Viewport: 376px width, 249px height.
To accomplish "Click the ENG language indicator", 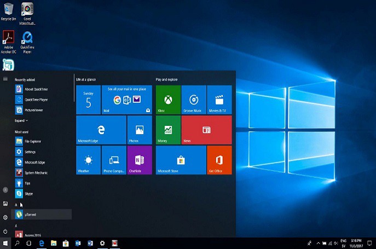I will coord(344,243).
